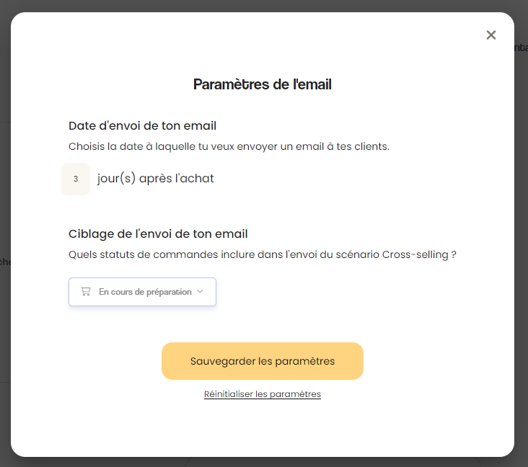The height and width of the screenshot is (467, 528).
Task: Open the 'En cours de préparation' dropdown
Action: 142,292
